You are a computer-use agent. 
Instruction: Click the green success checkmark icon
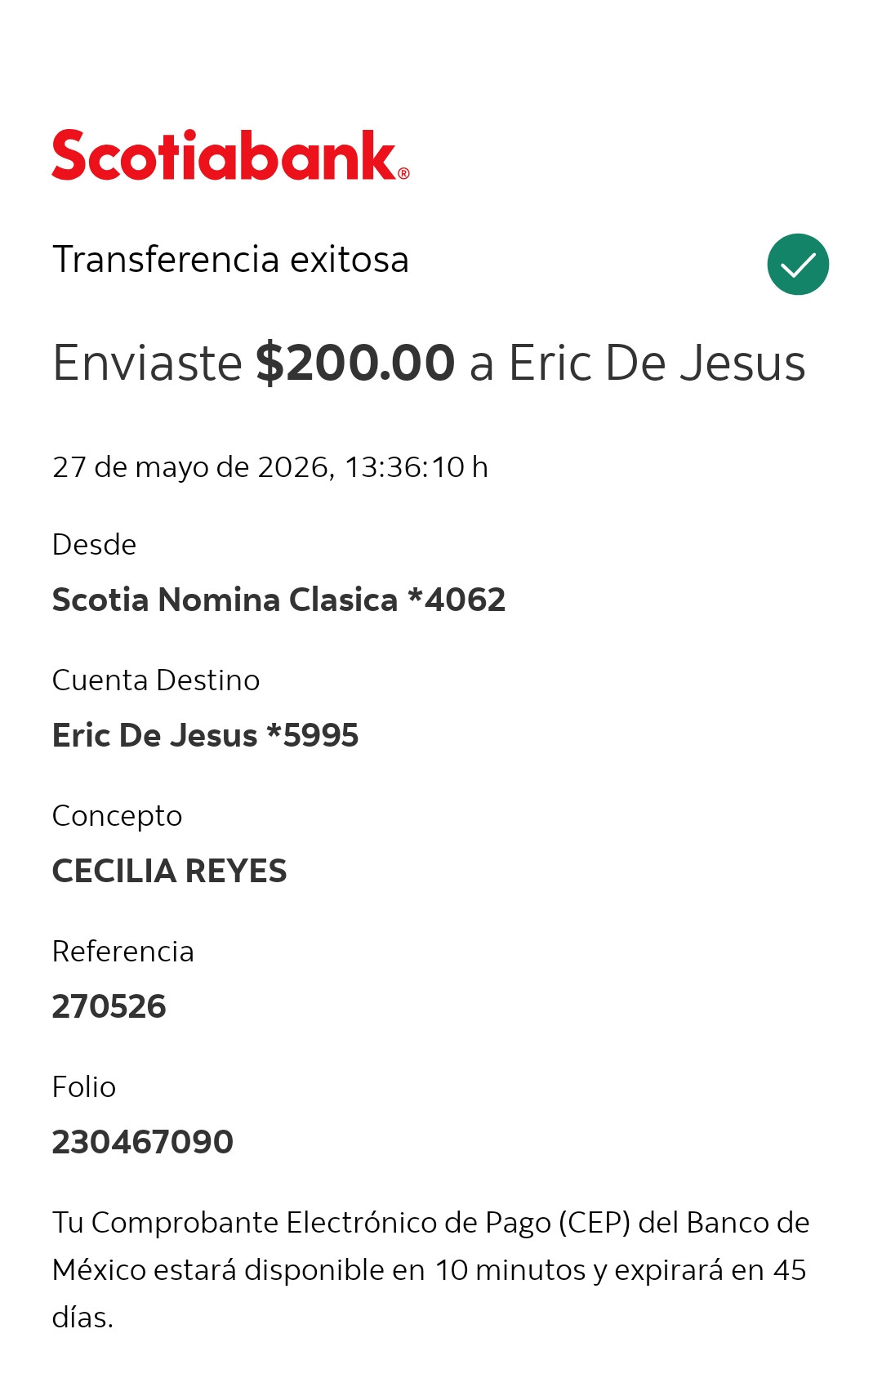798,265
